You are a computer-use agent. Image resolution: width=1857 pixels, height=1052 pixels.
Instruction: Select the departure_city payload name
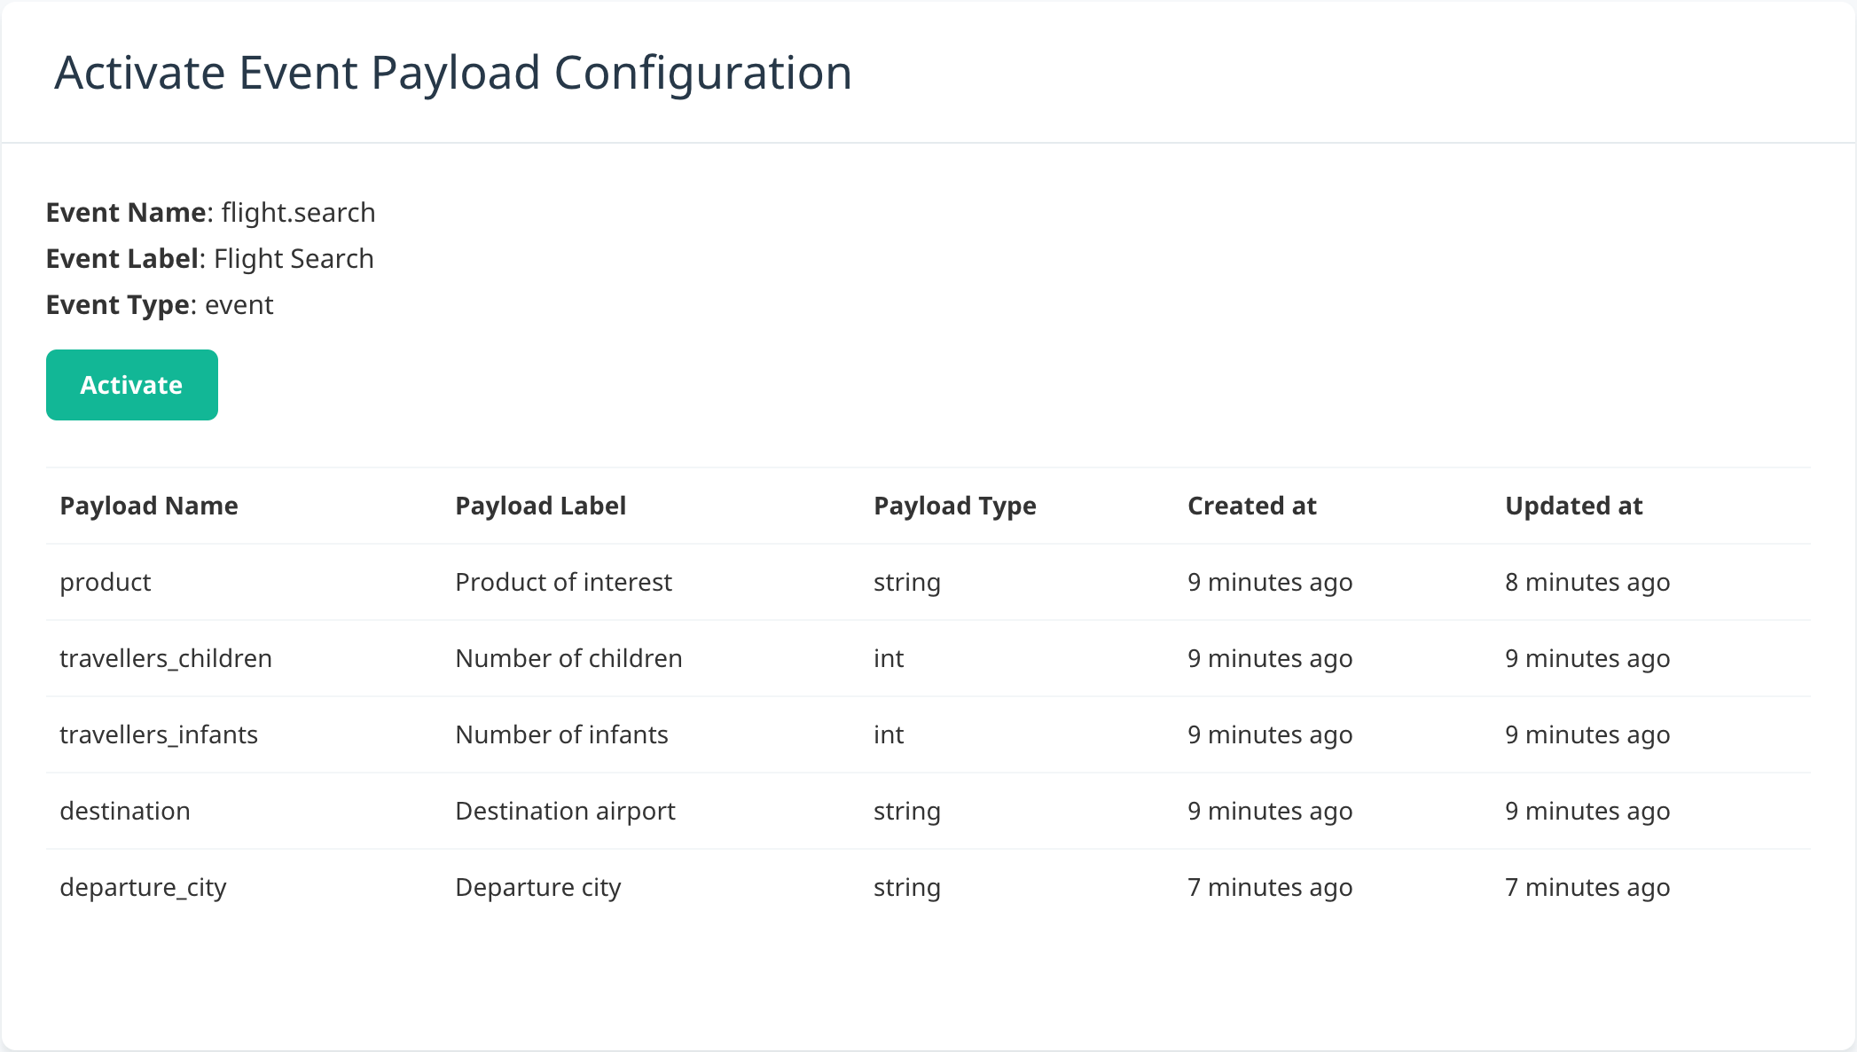144,887
